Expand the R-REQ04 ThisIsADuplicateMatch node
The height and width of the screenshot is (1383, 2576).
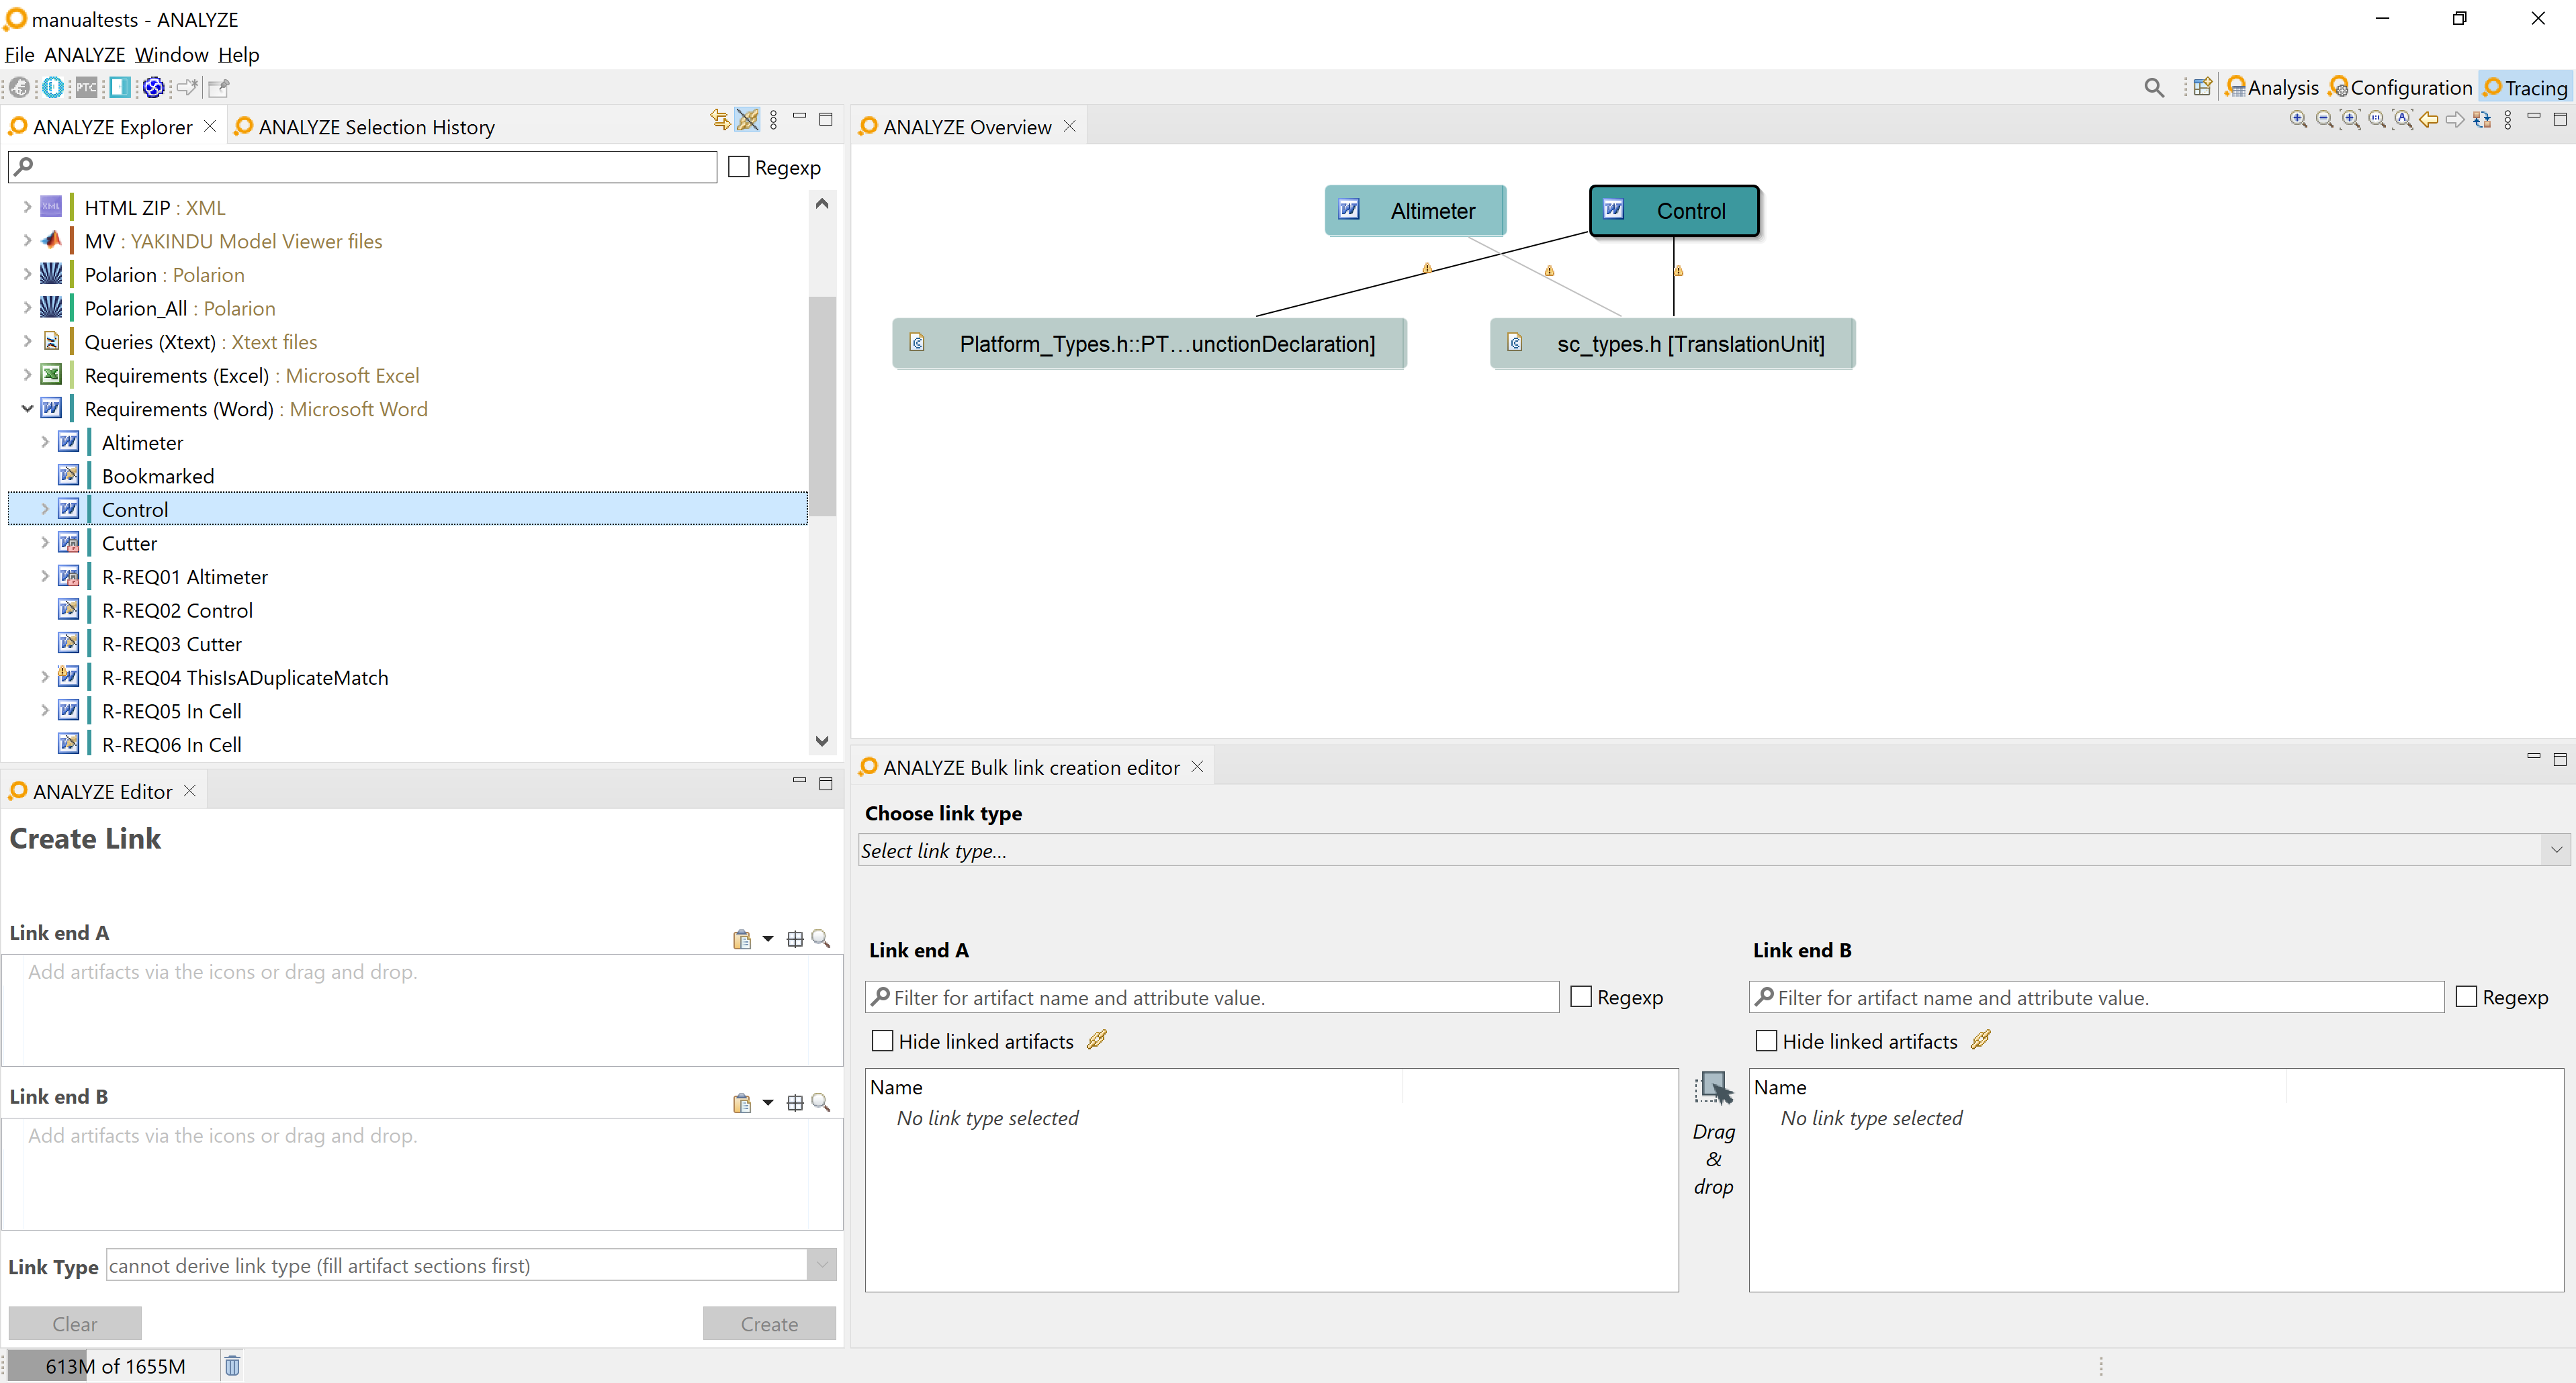pos(44,677)
